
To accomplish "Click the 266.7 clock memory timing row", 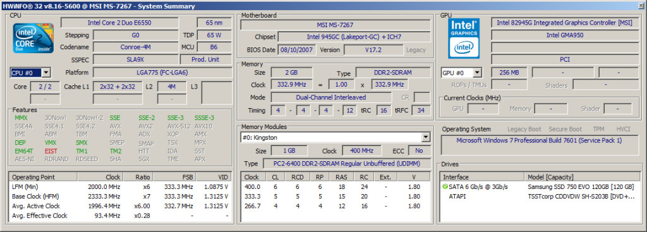I will (x=336, y=206).
